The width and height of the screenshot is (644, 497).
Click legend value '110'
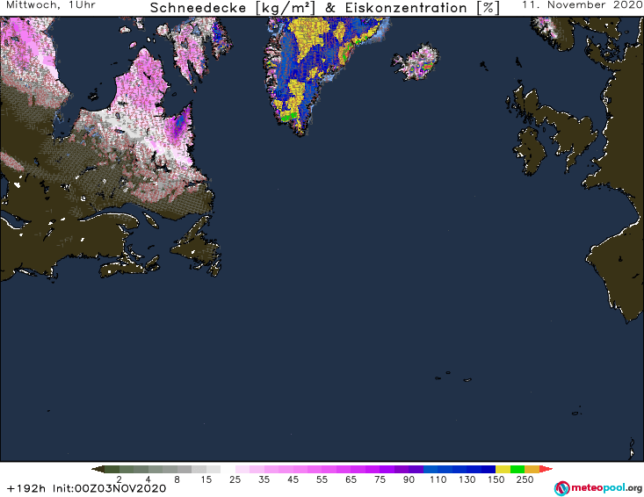tap(438, 479)
